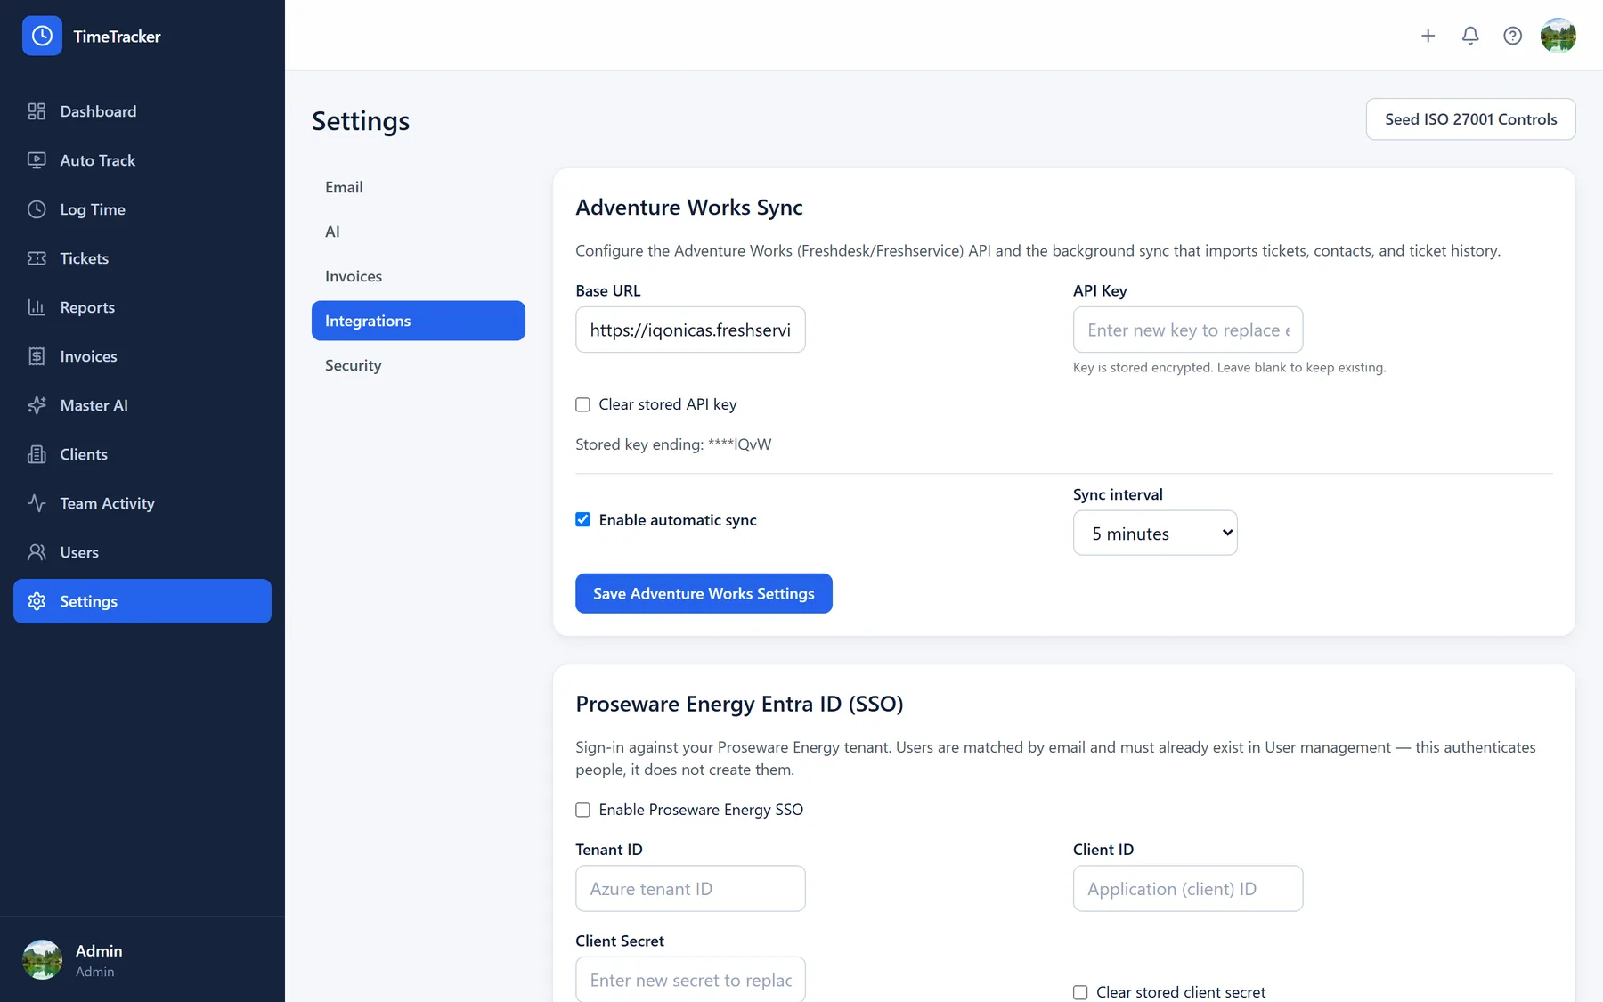The width and height of the screenshot is (1603, 1002).
Task: Open the Sync interval dropdown
Action: 1155,533
